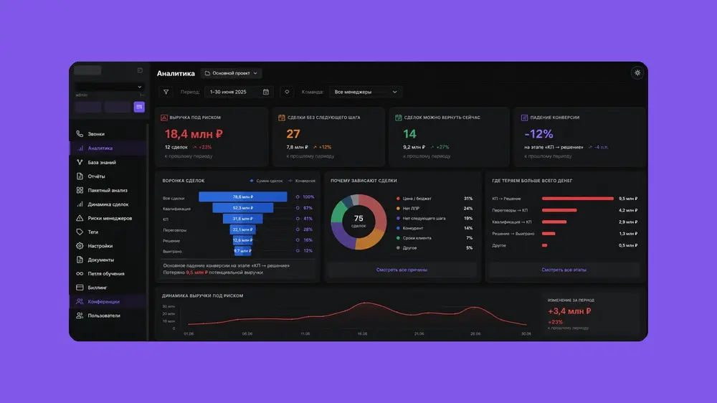Screen dimensions: 717x403
Task: Expand the account selector chevron in sidebar
Action: tap(140, 87)
